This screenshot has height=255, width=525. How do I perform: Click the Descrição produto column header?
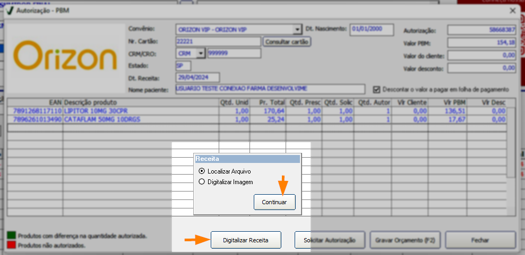[141, 103]
